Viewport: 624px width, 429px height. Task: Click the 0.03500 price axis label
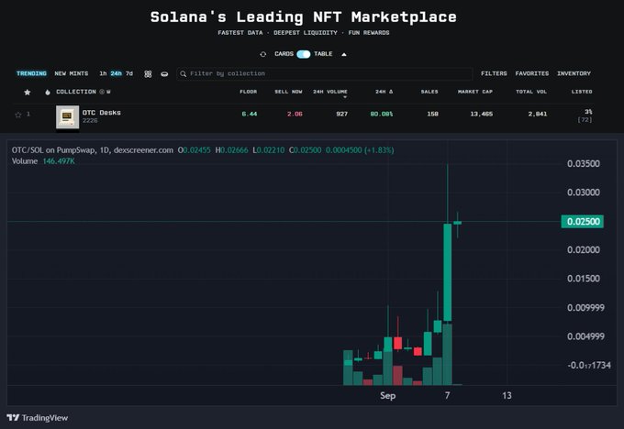(584, 164)
